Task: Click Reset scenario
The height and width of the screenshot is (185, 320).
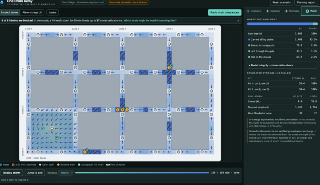Action: click(281, 2)
